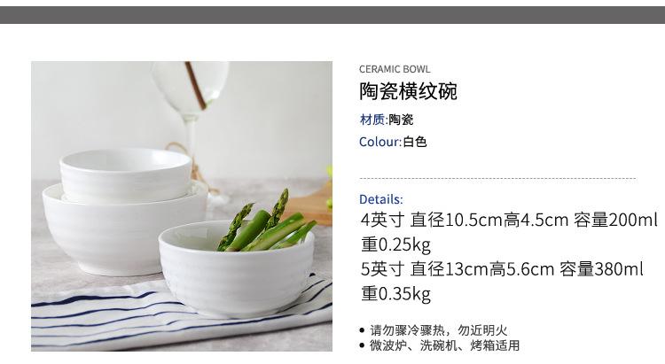Click the Details heading
The image size is (665, 364).
point(381,199)
